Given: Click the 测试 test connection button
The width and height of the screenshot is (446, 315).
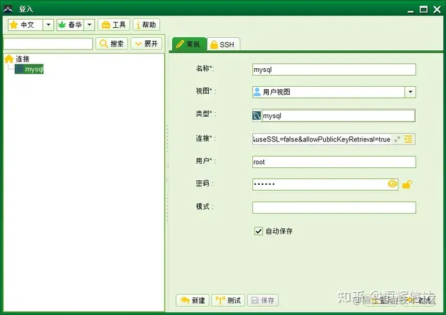Looking at the screenshot, I should [x=228, y=300].
